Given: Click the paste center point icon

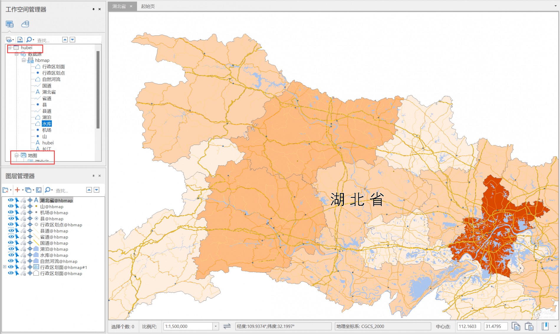Looking at the screenshot, I should click(529, 326).
